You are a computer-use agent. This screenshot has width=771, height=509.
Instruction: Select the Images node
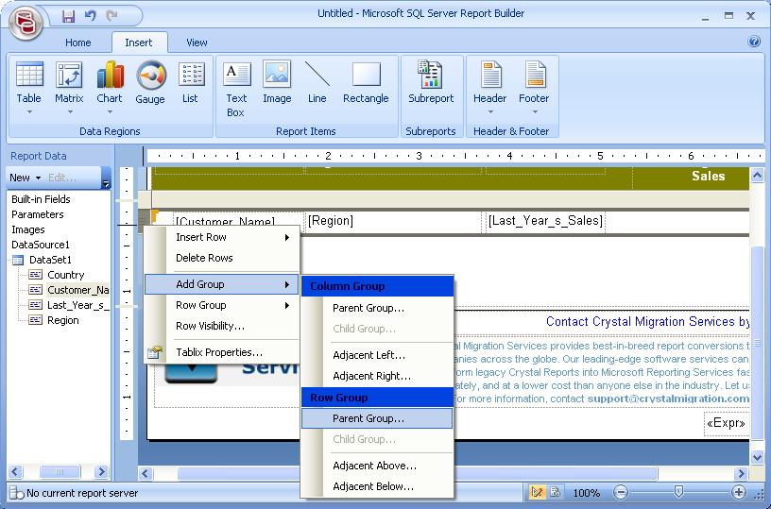pyautogui.click(x=28, y=229)
